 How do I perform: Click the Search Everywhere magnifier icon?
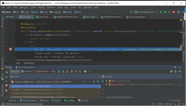click(183, 12)
